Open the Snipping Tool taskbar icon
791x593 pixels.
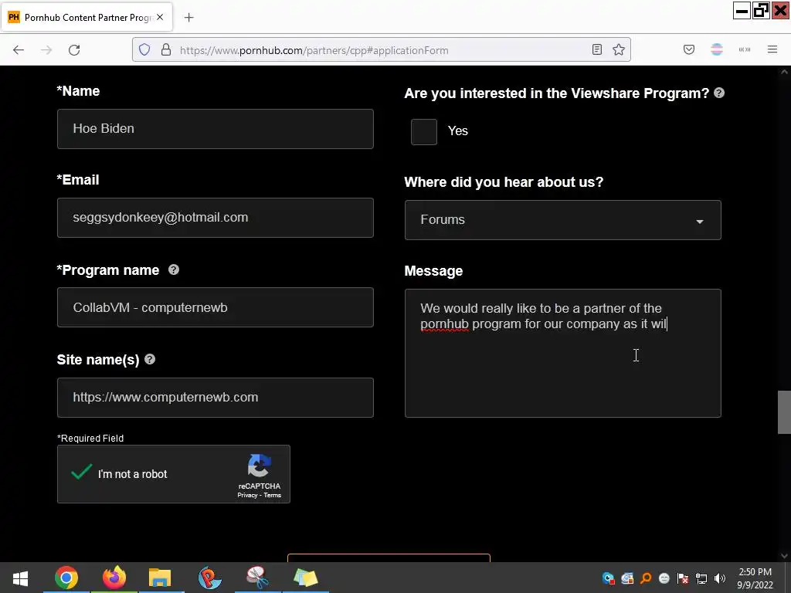257,578
